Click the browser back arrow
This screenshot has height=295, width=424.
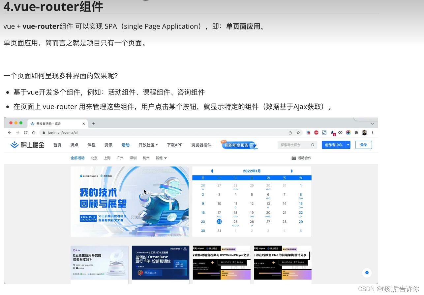click(10, 132)
